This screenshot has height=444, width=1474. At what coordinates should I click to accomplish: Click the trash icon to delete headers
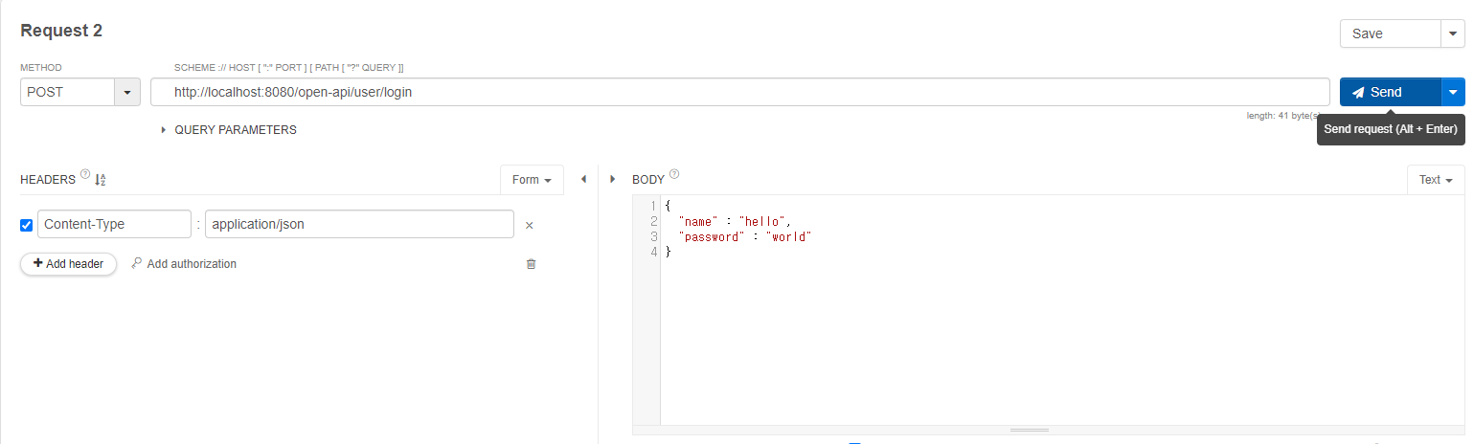pos(531,264)
